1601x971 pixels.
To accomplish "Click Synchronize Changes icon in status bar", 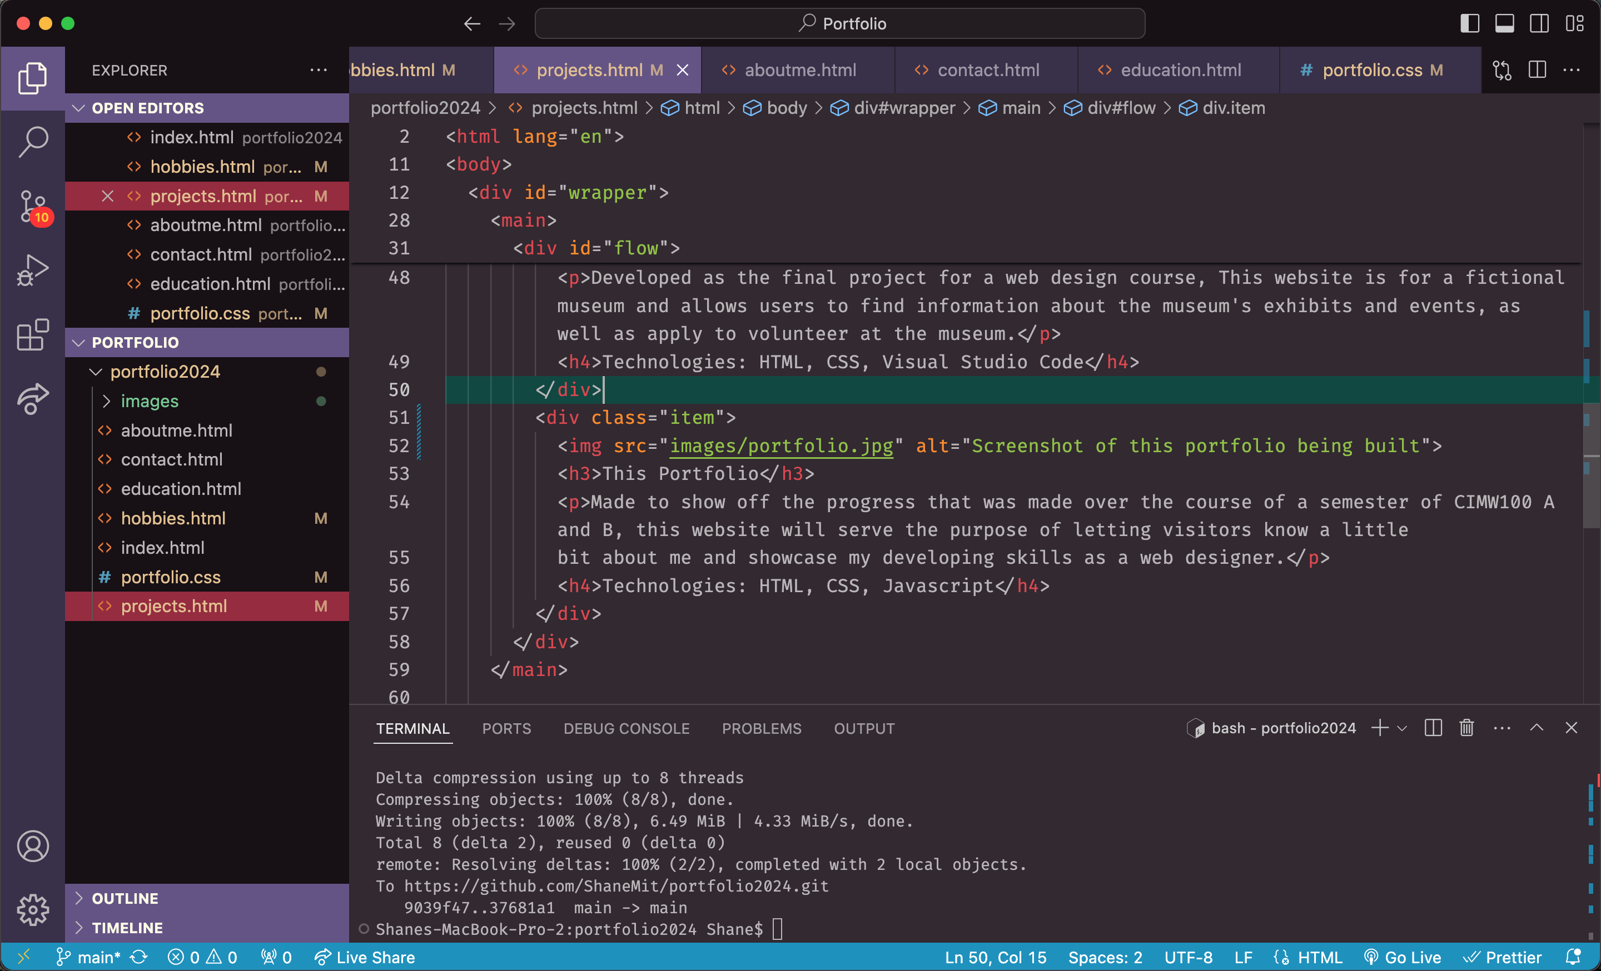I will (x=139, y=957).
